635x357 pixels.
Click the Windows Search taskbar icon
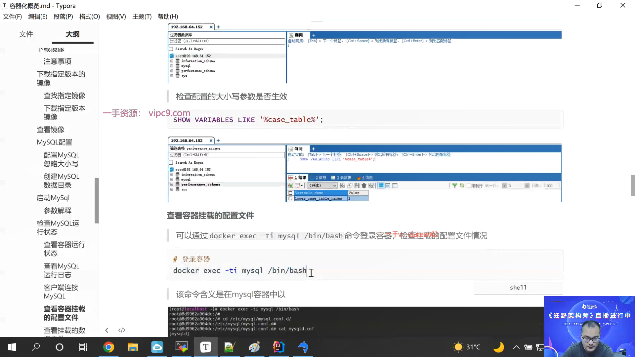click(x=35, y=347)
